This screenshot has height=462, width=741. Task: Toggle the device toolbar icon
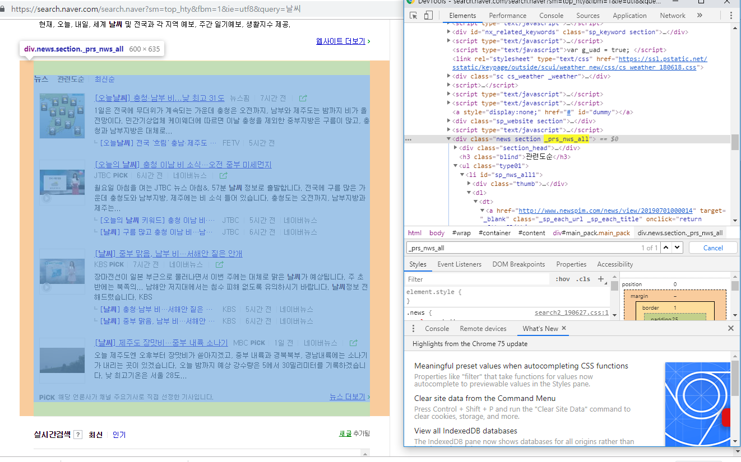[428, 16]
